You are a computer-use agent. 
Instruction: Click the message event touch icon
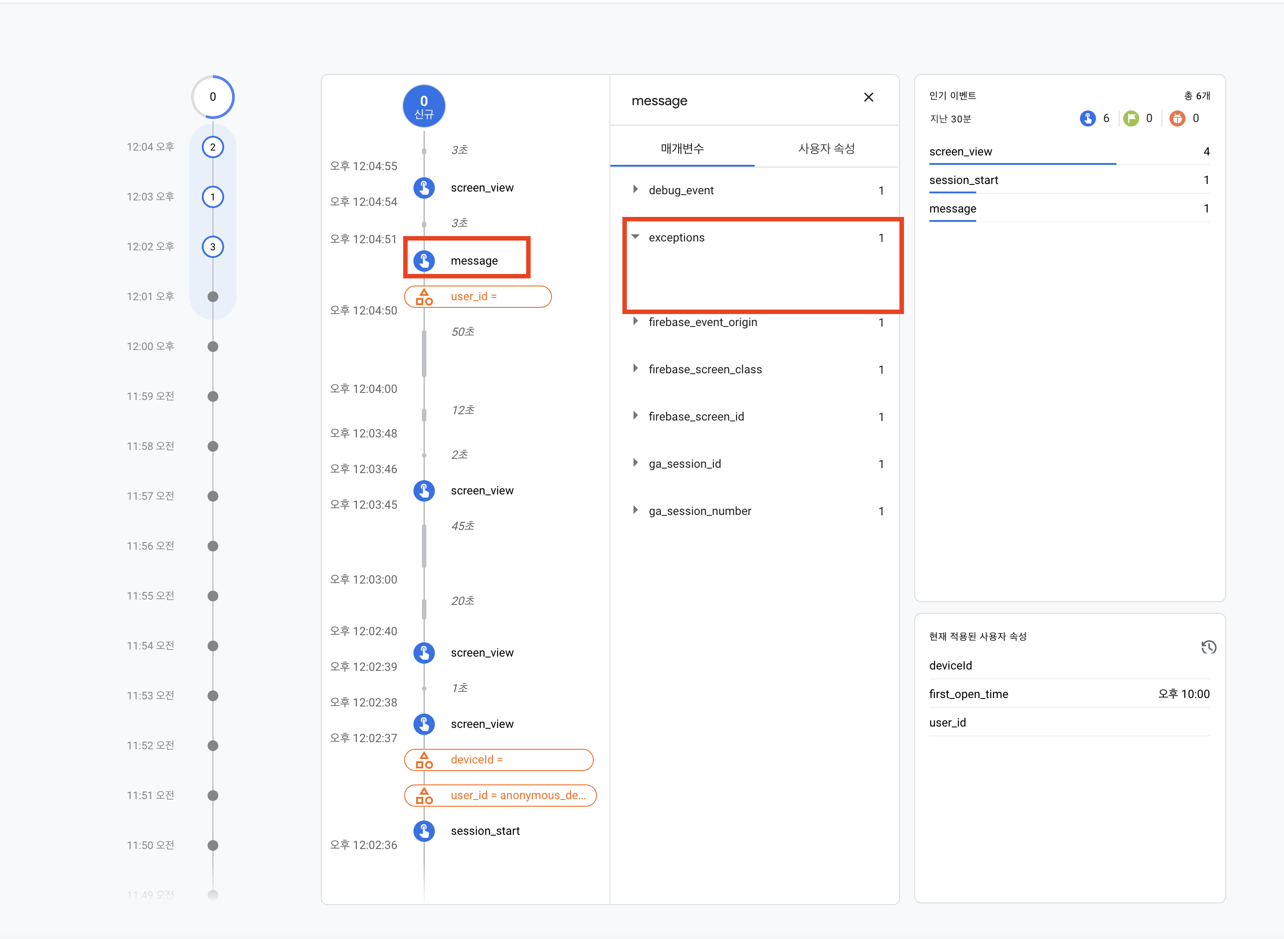pyautogui.click(x=424, y=261)
